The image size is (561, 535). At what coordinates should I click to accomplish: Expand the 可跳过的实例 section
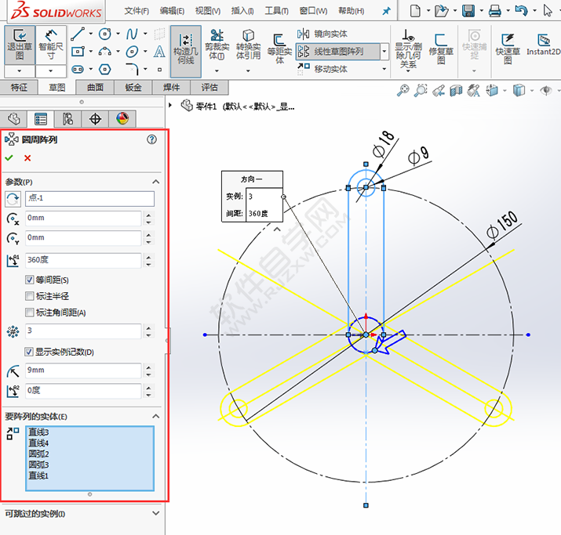point(155,513)
